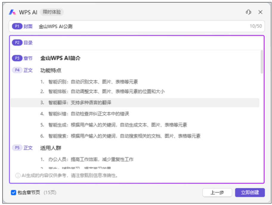Image resolution: width=272 pixels, height=205 pixels.
Task: Select item 1 智能识别 line
Action: tap(89, 82)
